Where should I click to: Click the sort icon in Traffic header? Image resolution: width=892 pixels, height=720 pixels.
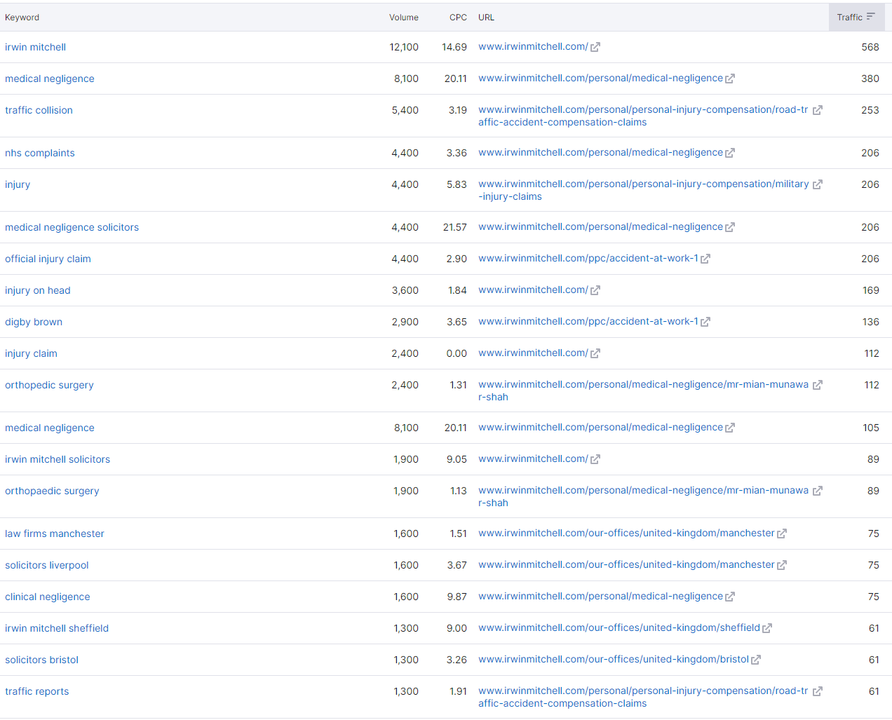point(870,17)
